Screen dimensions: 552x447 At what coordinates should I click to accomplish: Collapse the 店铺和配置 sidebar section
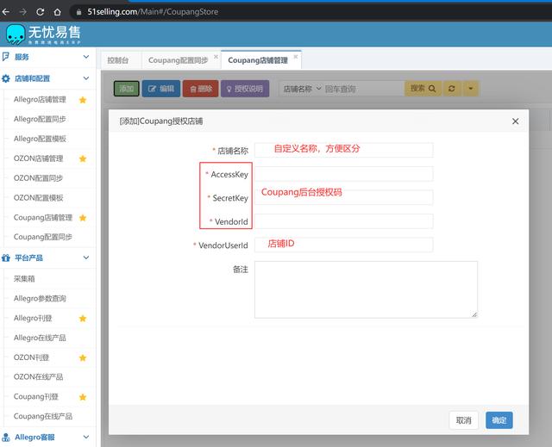click(x=85, y=78)
